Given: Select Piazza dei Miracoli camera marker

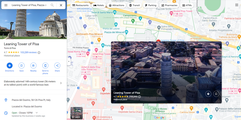Looking at the screenshot, I should [126, 32].
